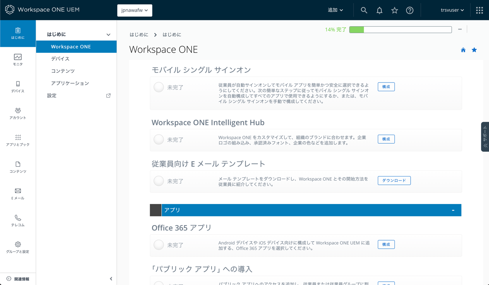Click 構成 for Workspace ONE Intelligent Hub
Screen dimensions: 489x285
point(386,139)
